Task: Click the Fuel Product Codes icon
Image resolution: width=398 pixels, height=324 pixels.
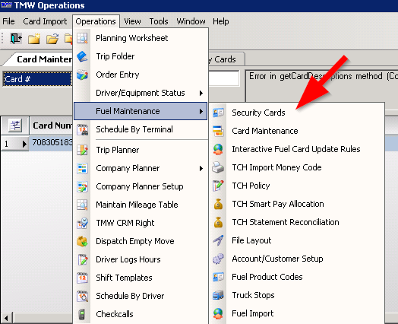Action: pyautogui.click(x=218, y=277)
